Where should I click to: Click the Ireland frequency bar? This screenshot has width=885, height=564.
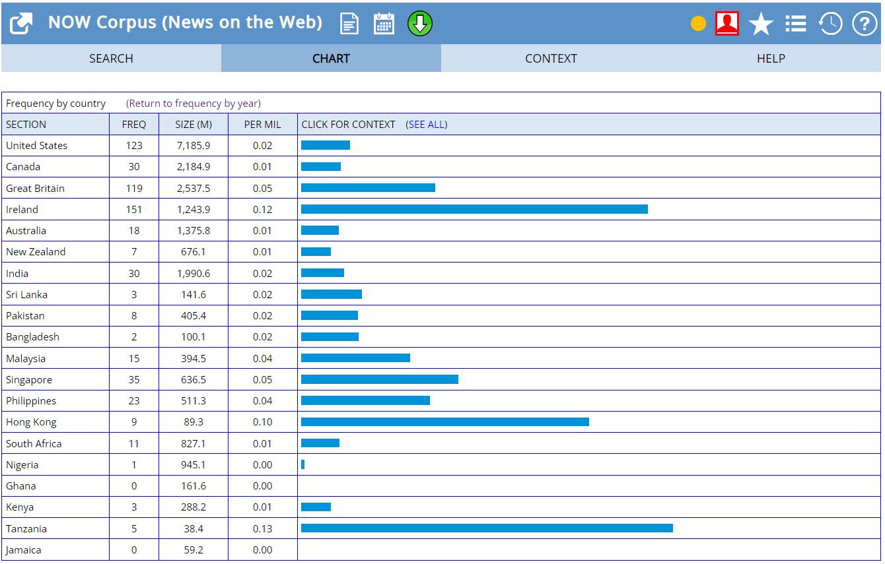point(474,209)
